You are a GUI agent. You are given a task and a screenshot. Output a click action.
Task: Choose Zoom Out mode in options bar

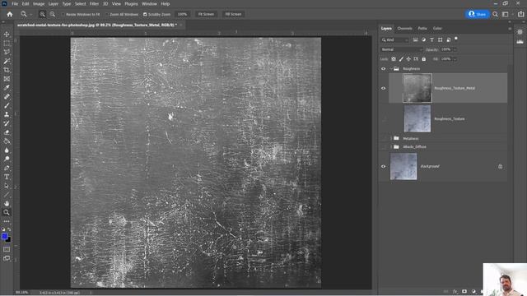(53, 14)
